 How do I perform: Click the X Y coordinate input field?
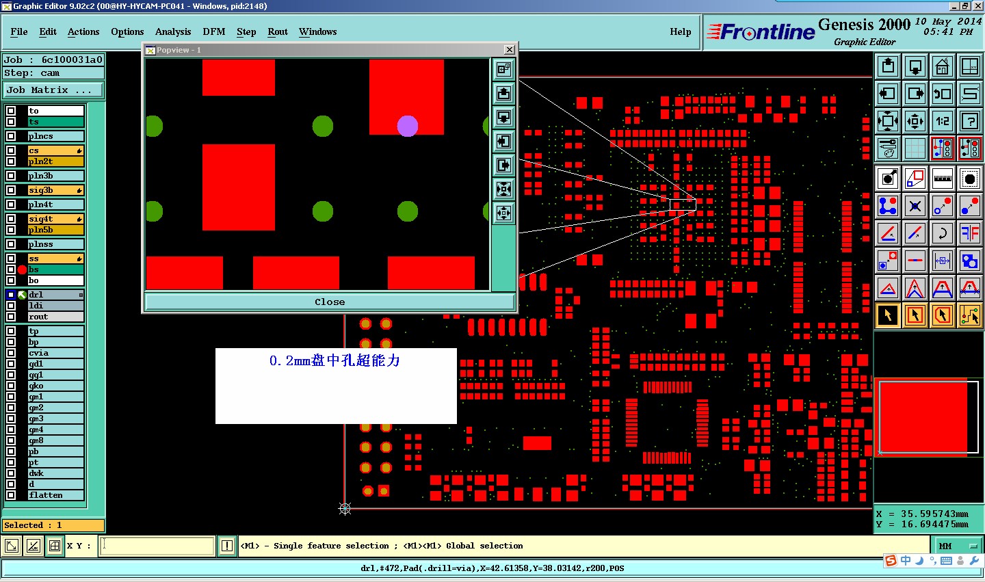(x=157, y=546)
